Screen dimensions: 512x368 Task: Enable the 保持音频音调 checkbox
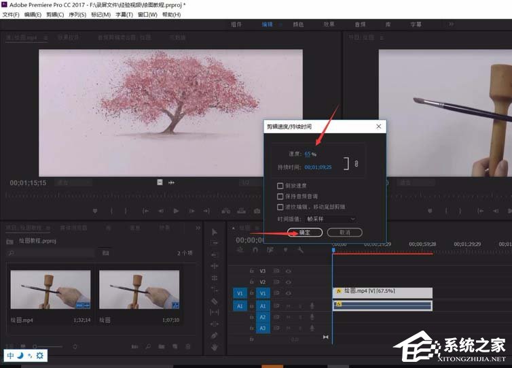click(x=280, y=197)
